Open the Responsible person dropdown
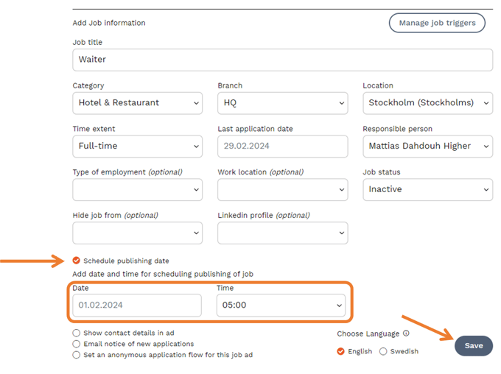Viewport: 501px width, 374px height. 427,147
